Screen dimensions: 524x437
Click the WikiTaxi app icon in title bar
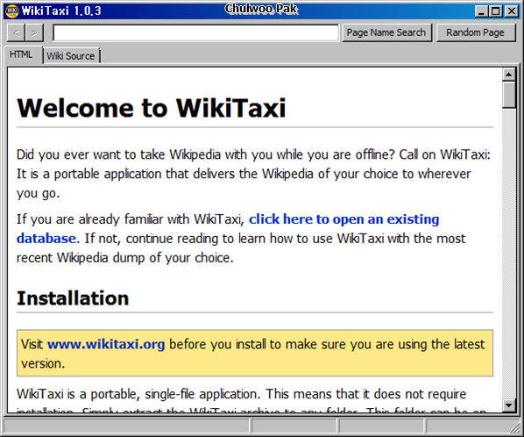pyautogui.click(x=12, y=11)
